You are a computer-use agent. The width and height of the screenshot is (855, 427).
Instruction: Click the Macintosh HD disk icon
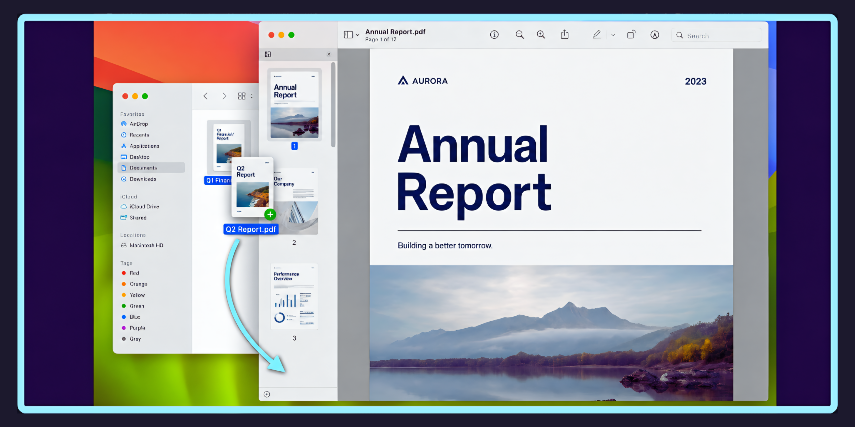point(124,245)
